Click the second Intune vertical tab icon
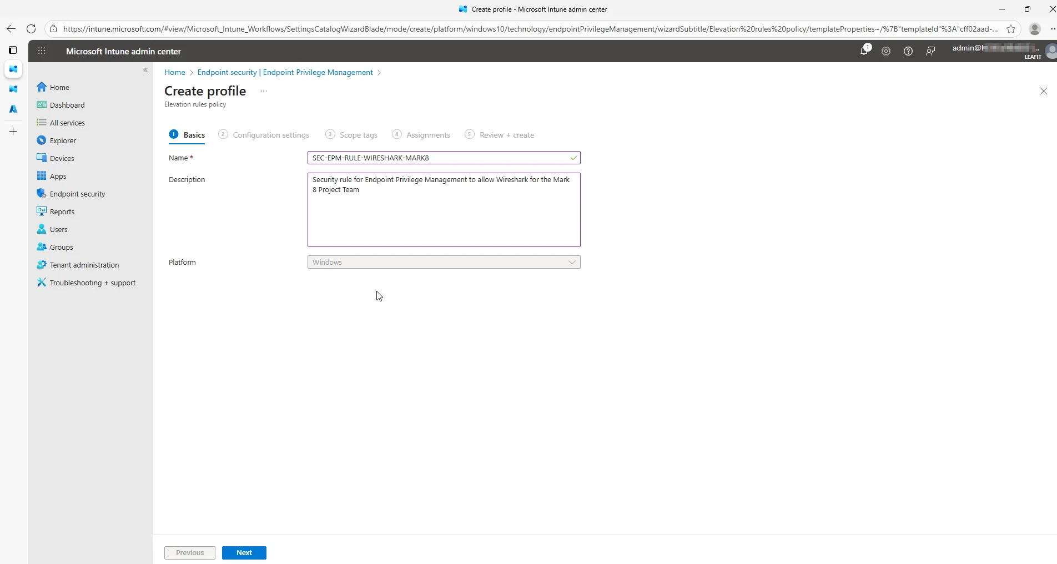The height and width of the screenshot is (564, 1057). 13,89
